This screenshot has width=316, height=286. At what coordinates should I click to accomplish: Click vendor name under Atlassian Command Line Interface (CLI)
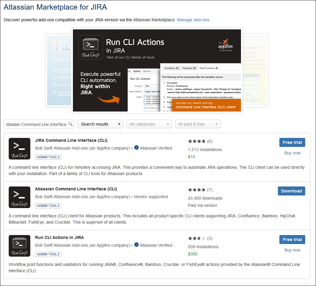(83, 197)
